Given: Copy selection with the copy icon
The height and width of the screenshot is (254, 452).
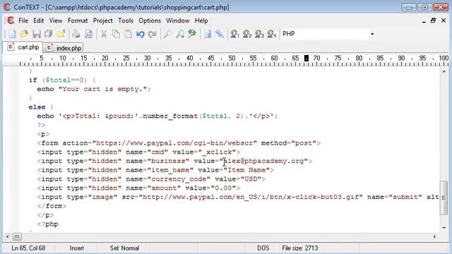Looking at the screenshot, I should [x=116, y=34].
